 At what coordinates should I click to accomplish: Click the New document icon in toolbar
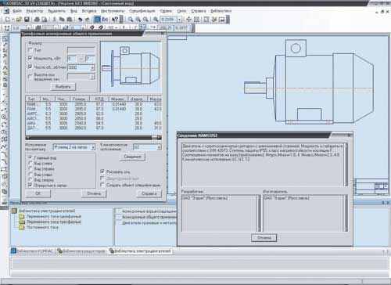[x=7, y=20]
